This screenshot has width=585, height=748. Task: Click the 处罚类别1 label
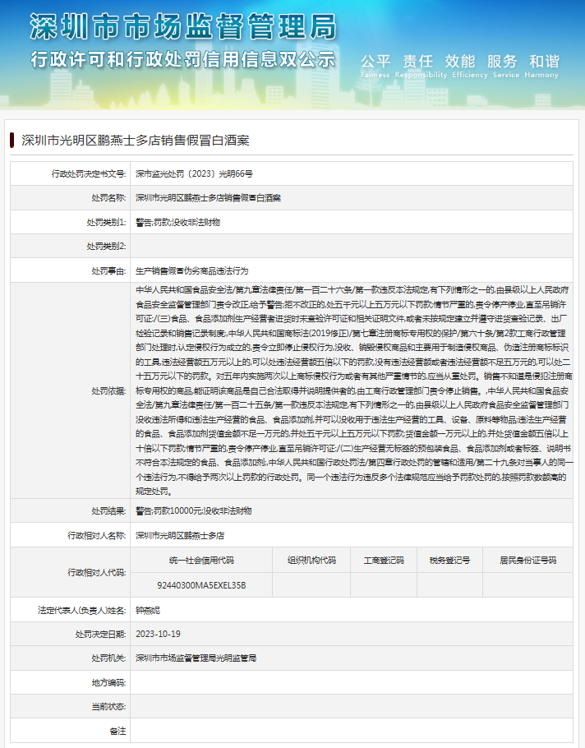coord(106,222)
